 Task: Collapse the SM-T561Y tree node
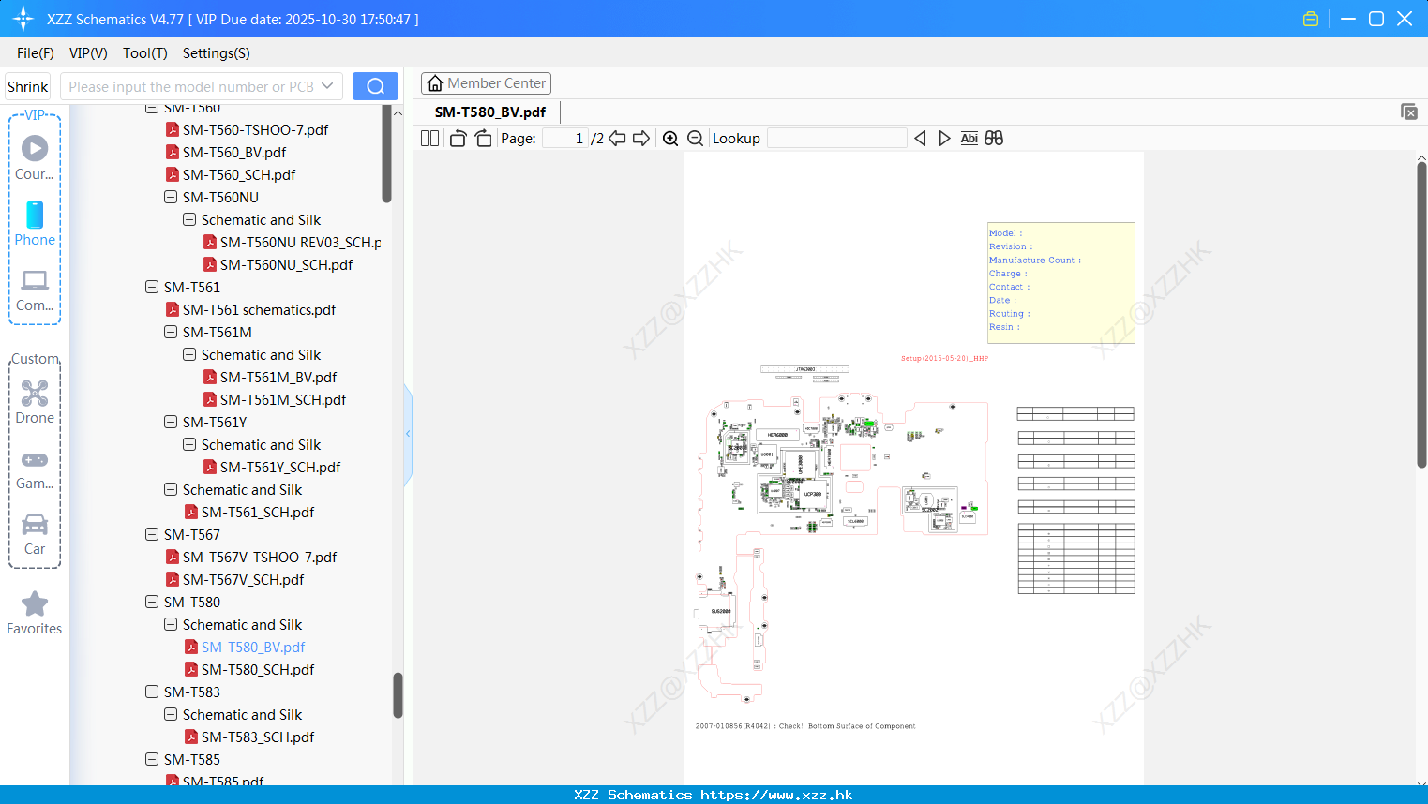(171, 422)
